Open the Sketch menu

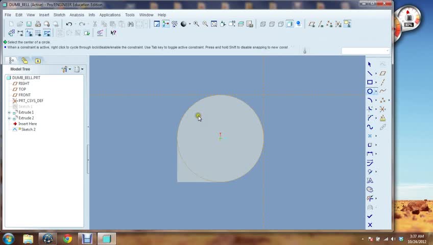(x=59, y=15)
